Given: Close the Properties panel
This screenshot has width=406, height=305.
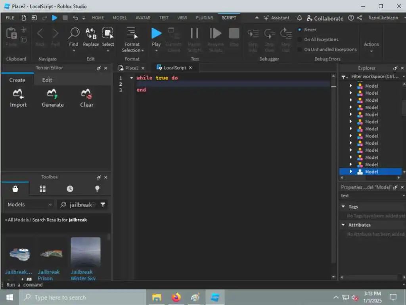Looking at the screenshot, I should pos(402,187).
